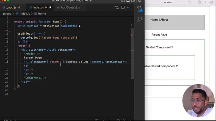The image size is (216, 121).
Task: Click the About link in the browser page
Action: tap(164, 19)
